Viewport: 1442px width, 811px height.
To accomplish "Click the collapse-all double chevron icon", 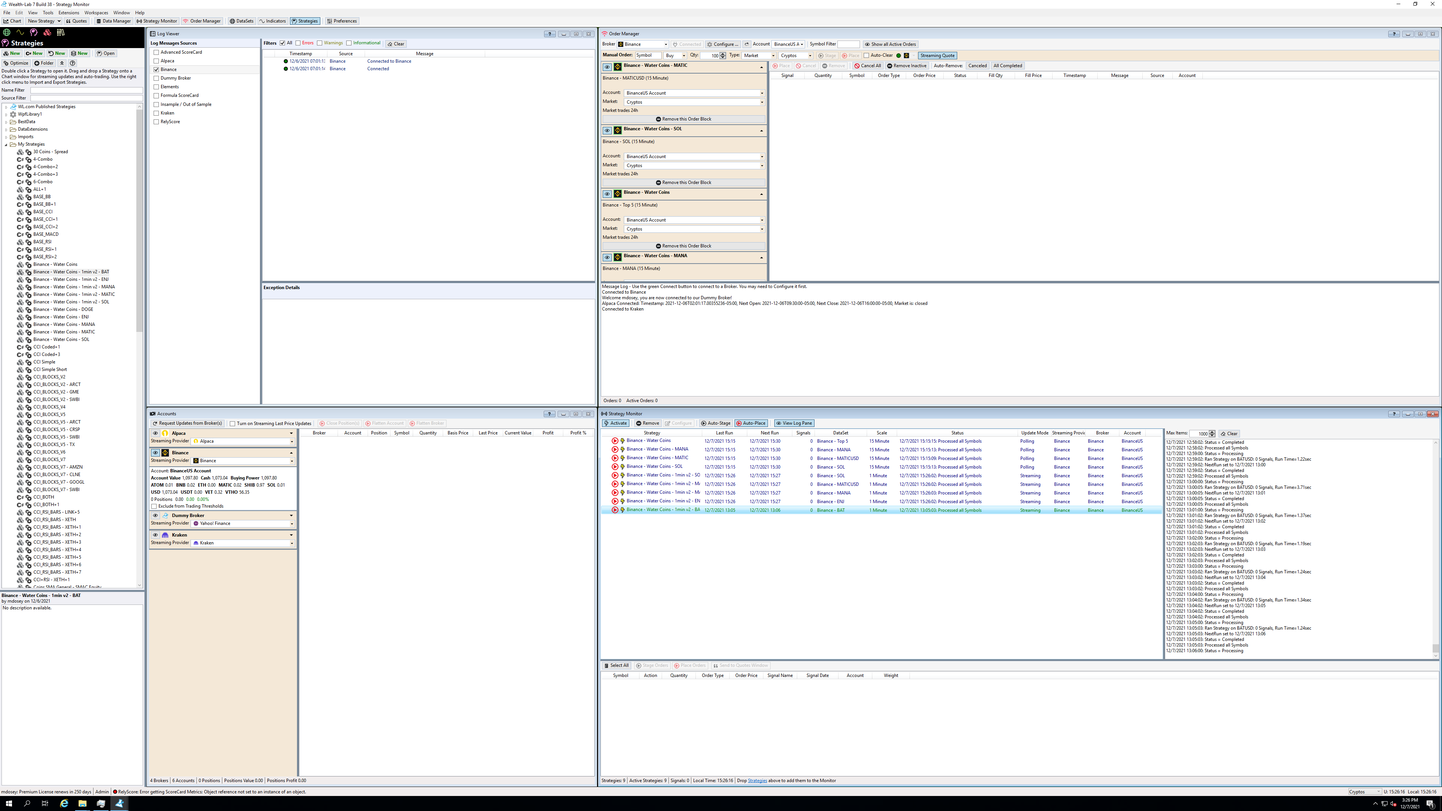I will click(x=62, y=63).
